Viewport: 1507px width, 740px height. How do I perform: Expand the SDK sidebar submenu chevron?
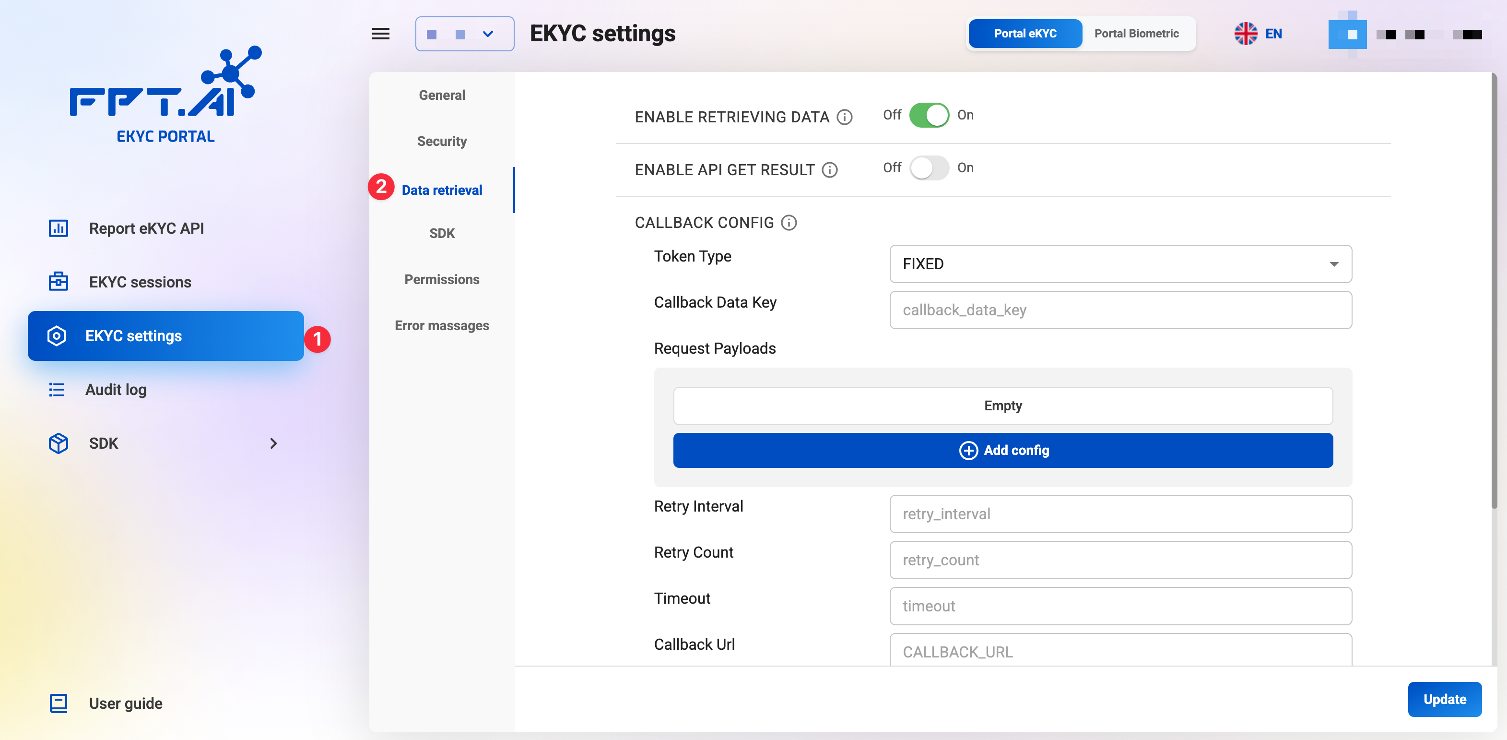point(273,443)
